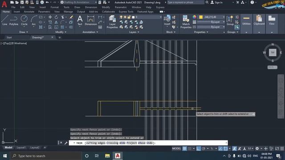The image size is (285, 160).
Task: Click the MODEL space button in status bar
Action: coord(176,148)
